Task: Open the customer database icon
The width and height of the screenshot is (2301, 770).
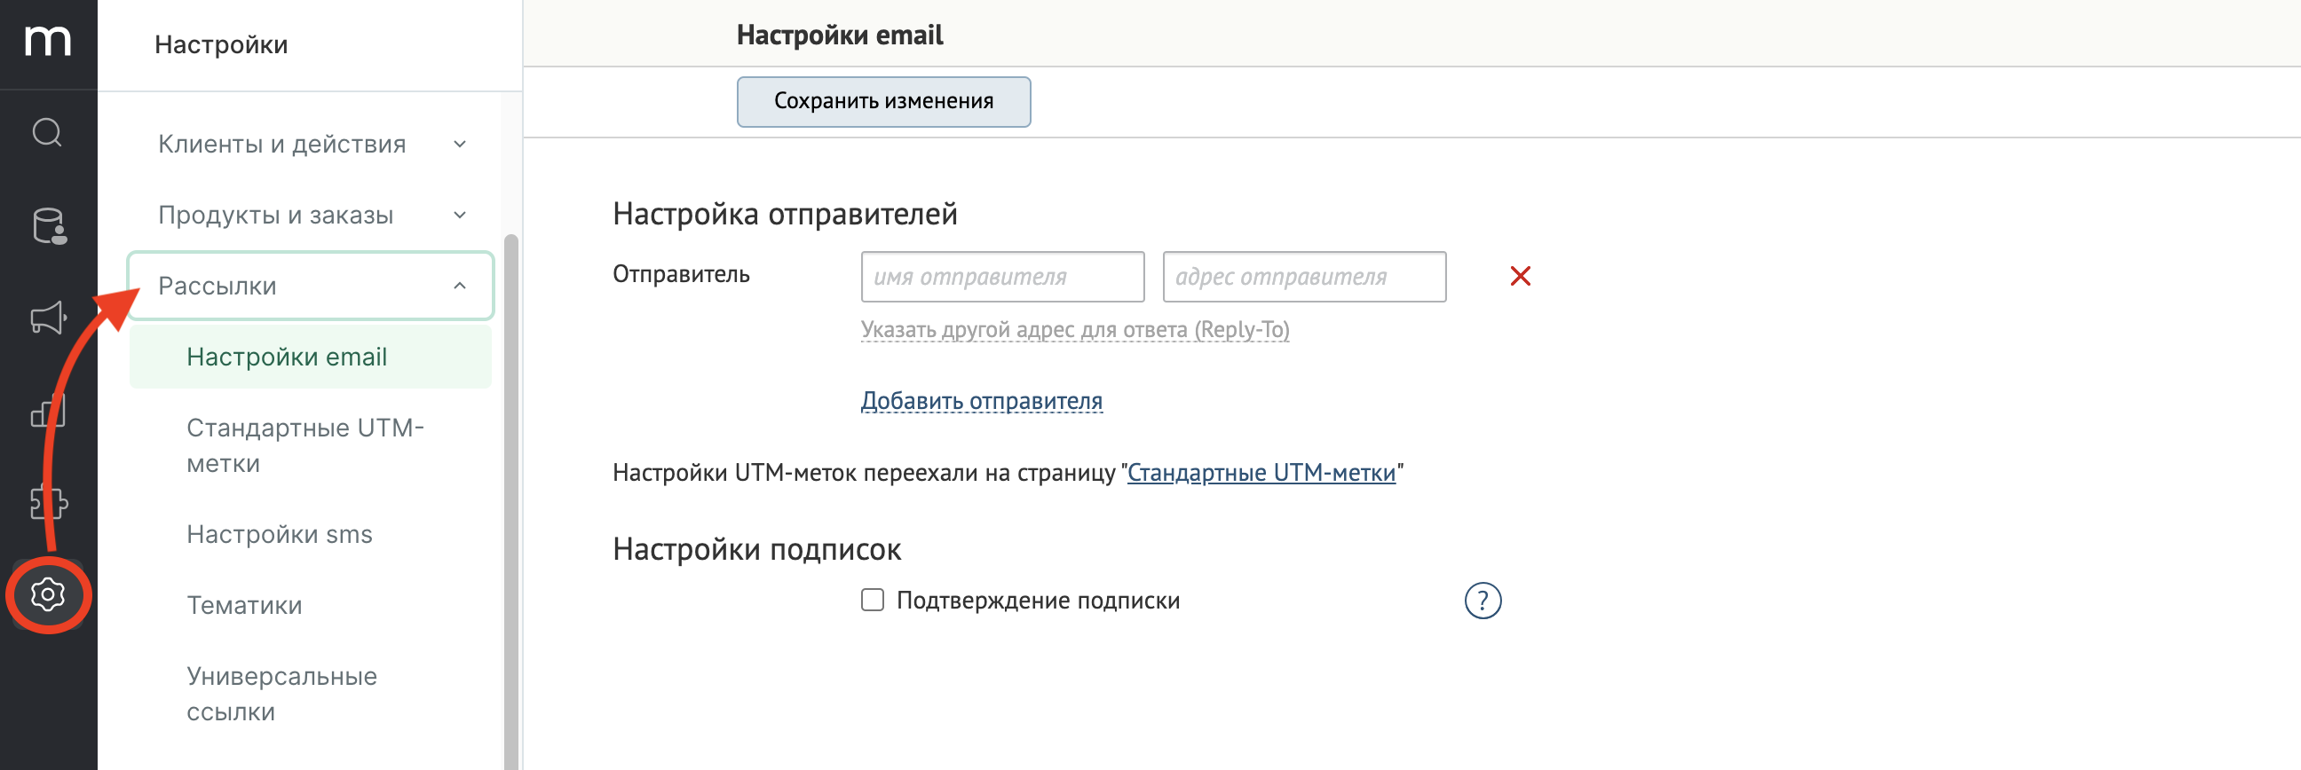Action: point(49,226)
